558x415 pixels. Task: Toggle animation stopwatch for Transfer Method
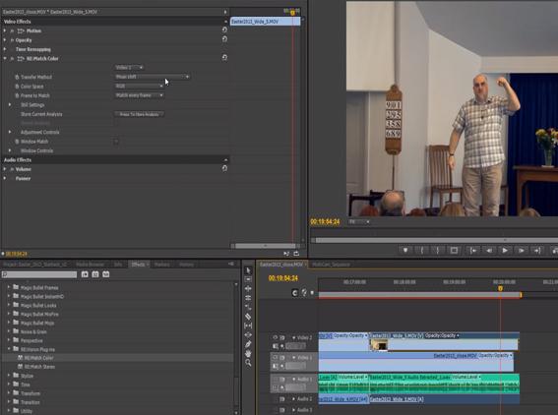point(17,77)
